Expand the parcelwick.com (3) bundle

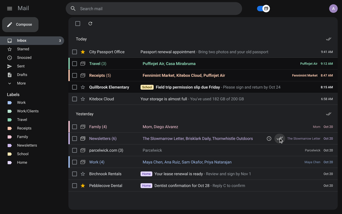point(203,150)
